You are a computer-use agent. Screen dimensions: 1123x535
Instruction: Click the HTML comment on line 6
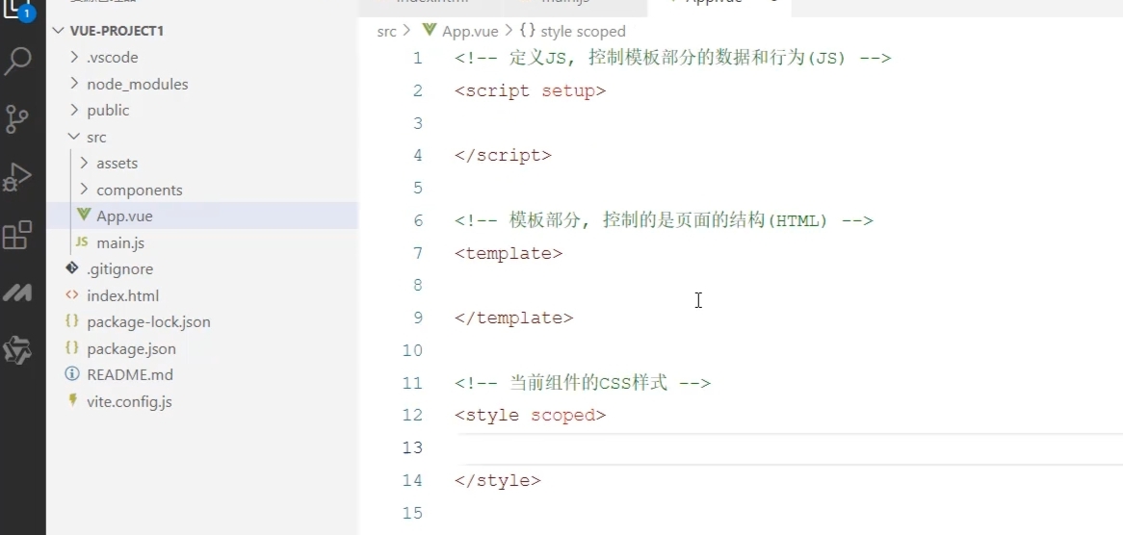[x=664, y=220]
